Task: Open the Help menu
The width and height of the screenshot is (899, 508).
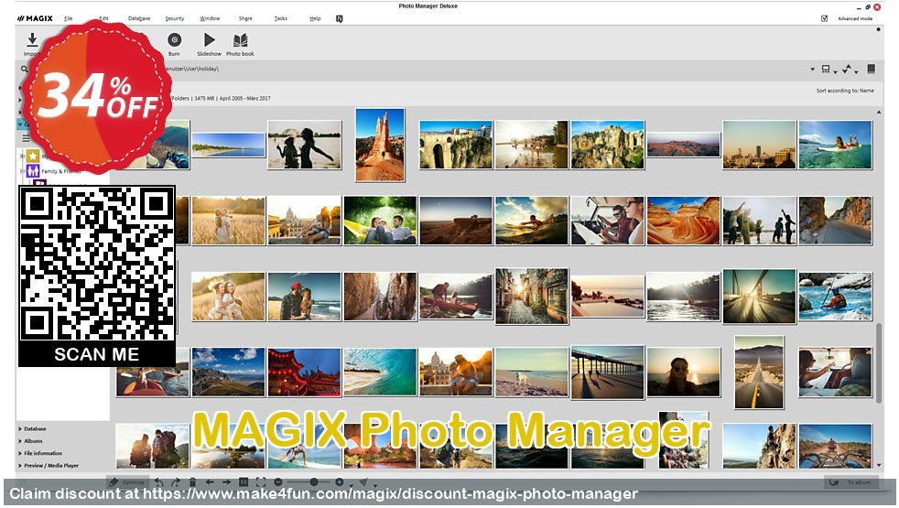Action: tap(315, 18)
